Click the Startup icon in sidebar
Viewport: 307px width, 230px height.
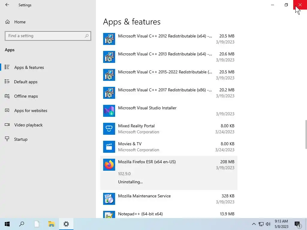tap(7, 139)
